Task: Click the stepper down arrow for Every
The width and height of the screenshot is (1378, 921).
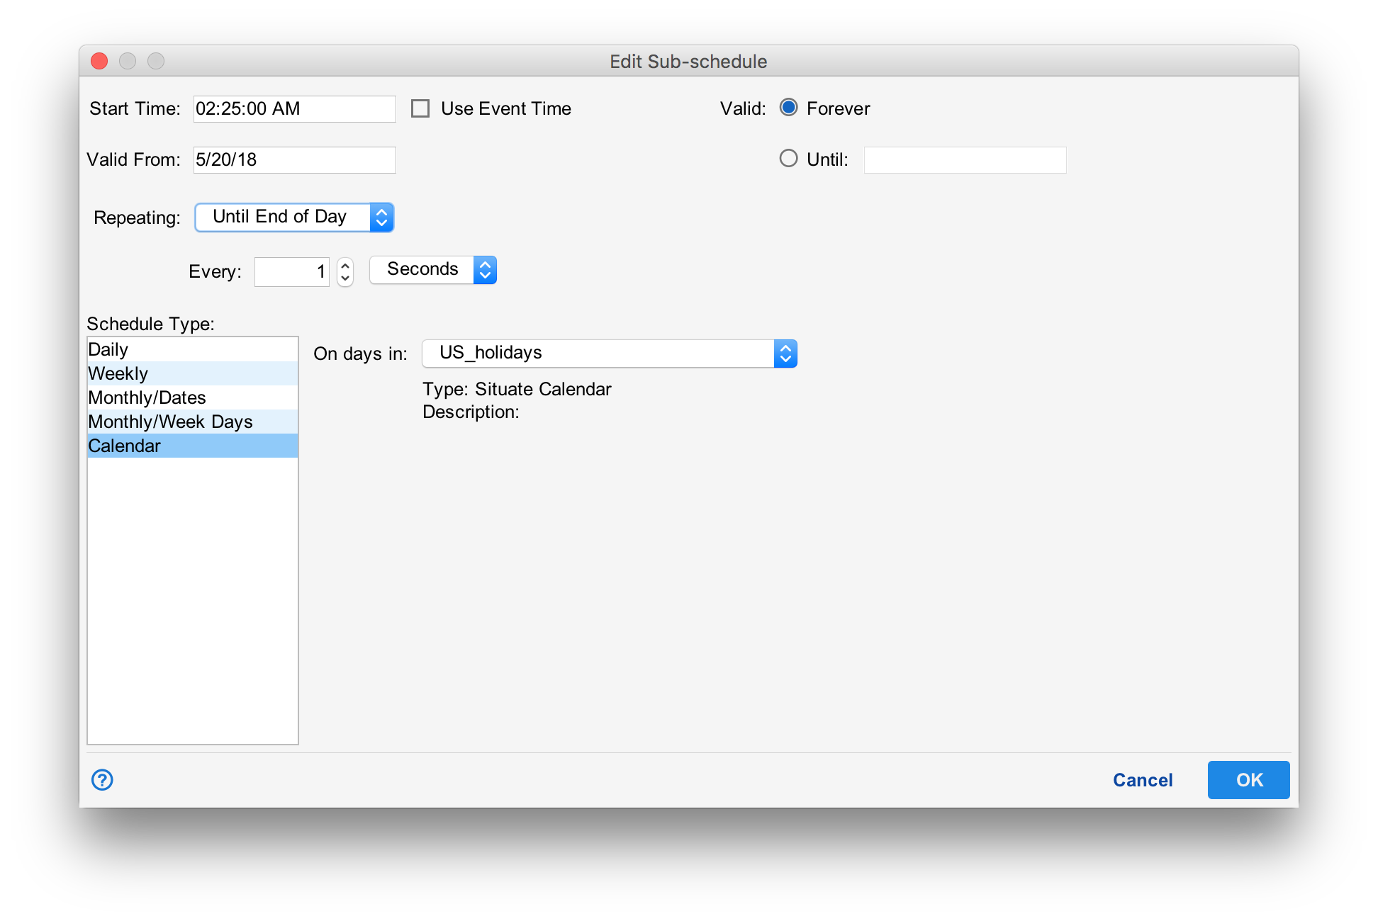Action: coord(345,278)
